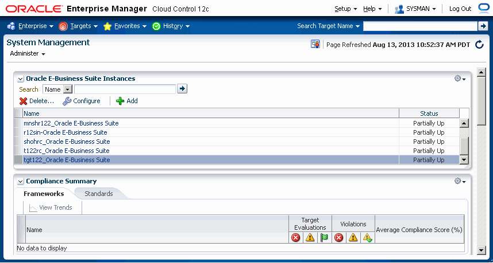
Task: Click the Oracle logo
Action: (33, 9)
